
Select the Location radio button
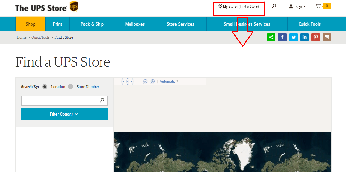[45, 87]
